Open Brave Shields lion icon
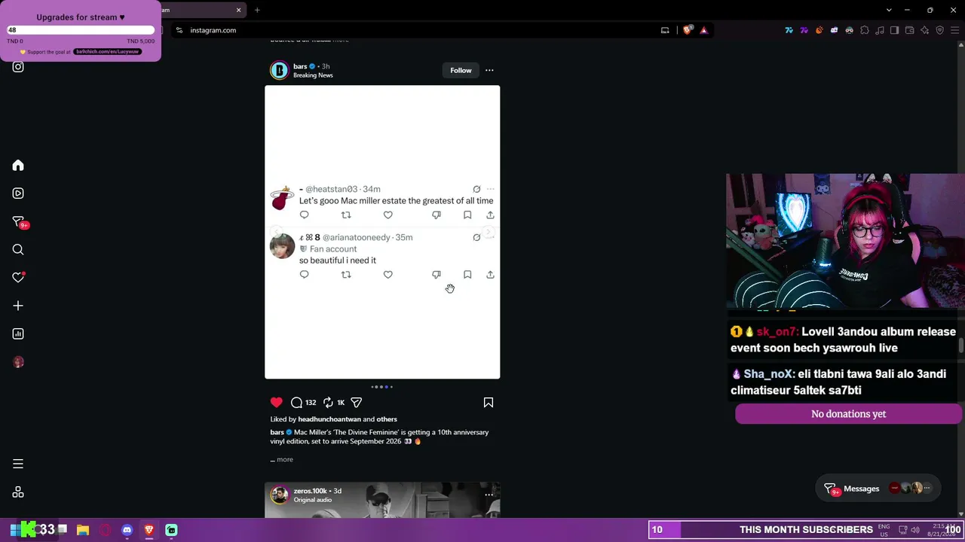Image resolution: width=965 pixels, height=542 pixels. pyautogui.click(x=688, y=30)
